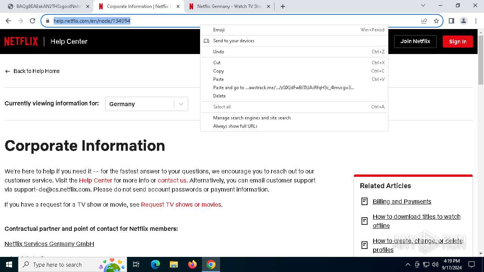Close the Corporate Information tab

pos(178,6)
